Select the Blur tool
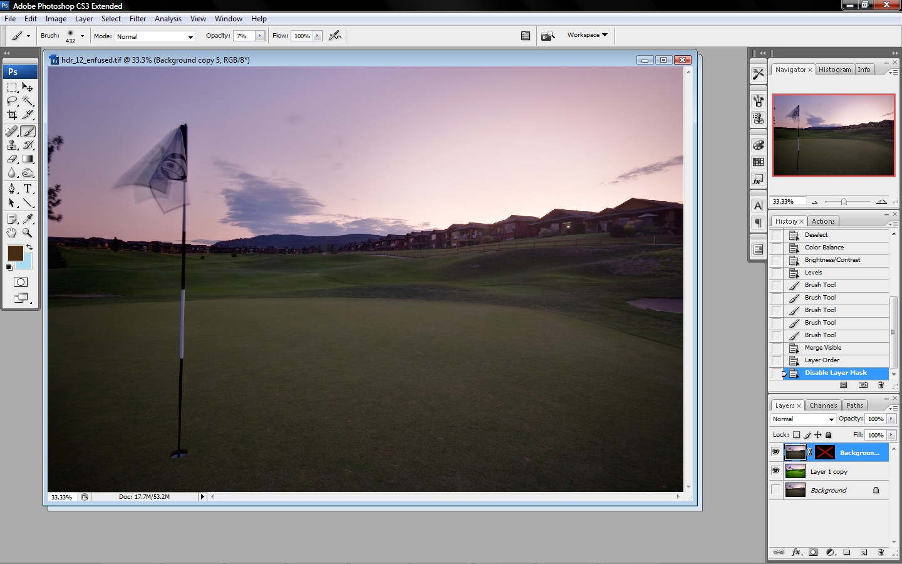This screenshot has height=564, width=902. 12,172
